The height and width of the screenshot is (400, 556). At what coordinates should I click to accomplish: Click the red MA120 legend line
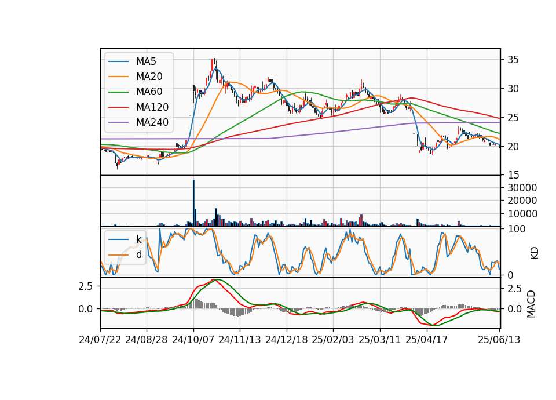click(118, 107)
